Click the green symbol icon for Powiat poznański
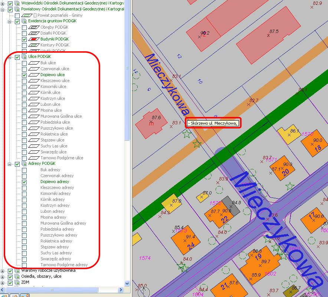This screenshot has height=297, width=328. 27,15
